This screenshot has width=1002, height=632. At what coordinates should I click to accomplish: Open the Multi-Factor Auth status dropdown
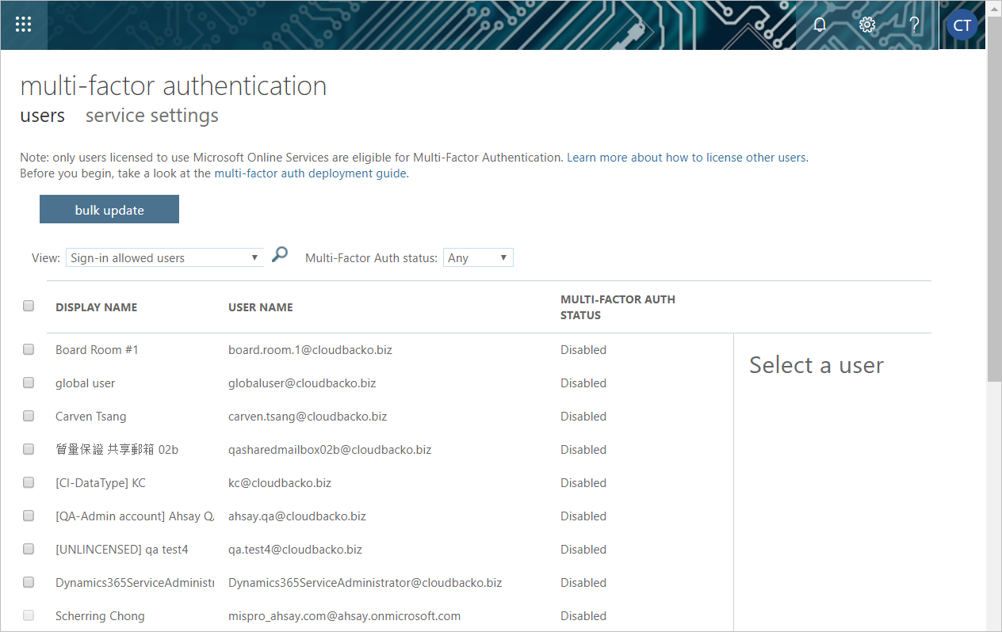pos(477,257)
